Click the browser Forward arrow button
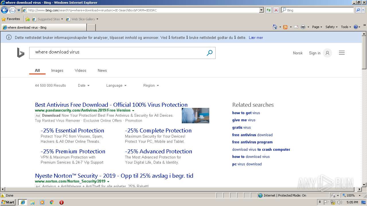This screenshot has width=367, height=206. (x=12, y=10)
